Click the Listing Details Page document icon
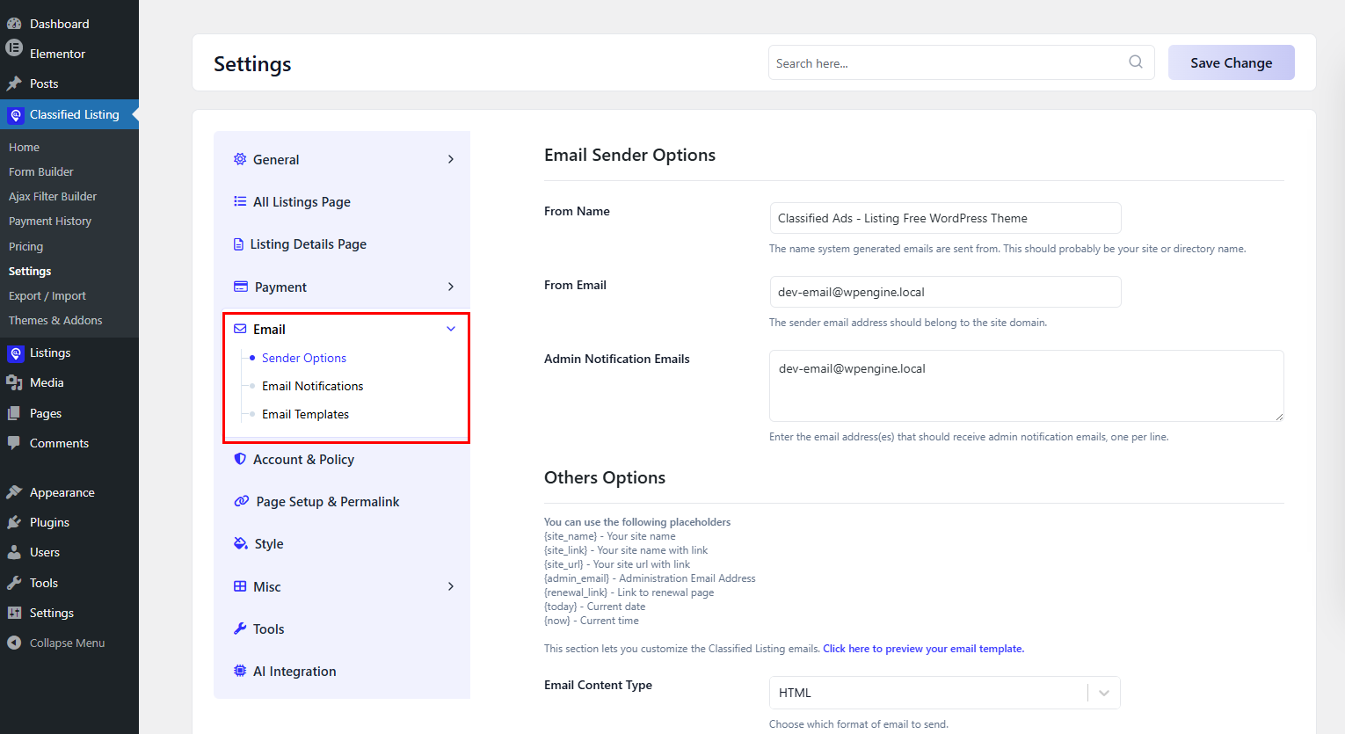Image resolution: width=1345 pixels, height=734 pixels. tap(238, 244)
